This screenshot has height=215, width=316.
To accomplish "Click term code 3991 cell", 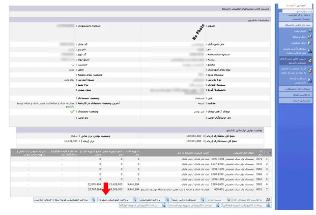I will coord(259,179).
